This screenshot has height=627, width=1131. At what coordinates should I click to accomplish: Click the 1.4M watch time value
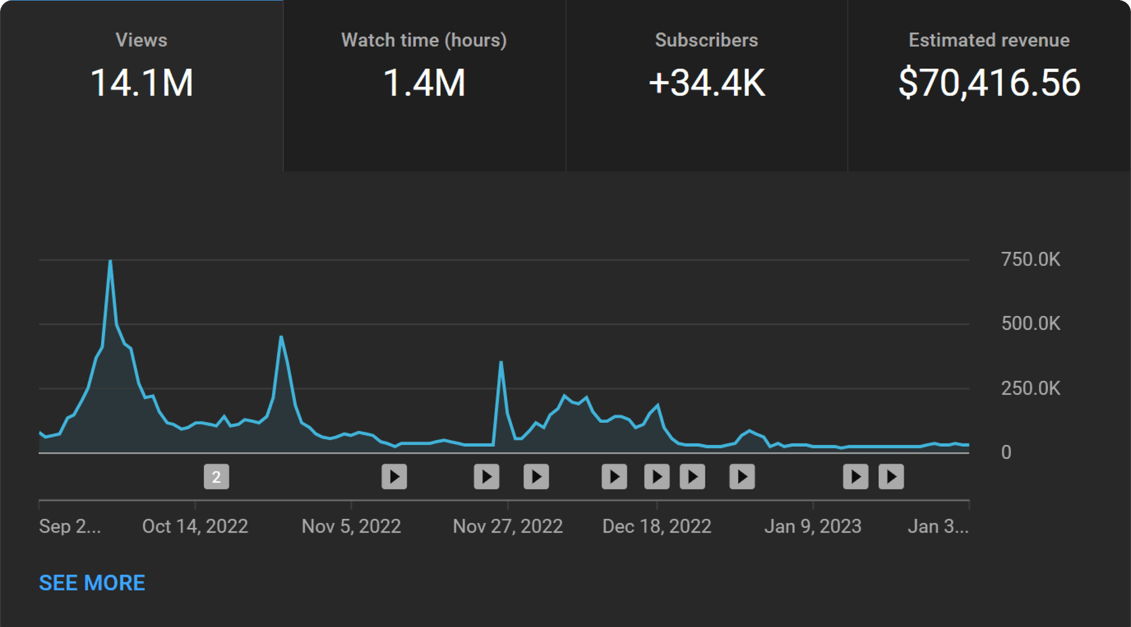pyautogui.click(x=424, y=83)
